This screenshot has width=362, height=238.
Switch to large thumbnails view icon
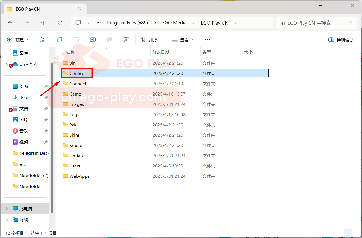click(356, 233)
